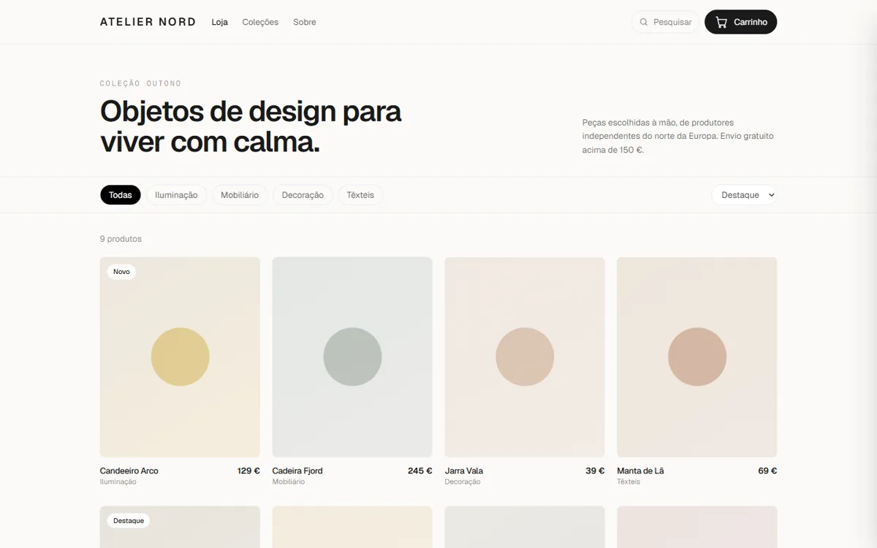Viewport: 877px width, 548px height.
Task: Click the Têxteis category label under Manta de Lã
Action: (x=629, y=482)
